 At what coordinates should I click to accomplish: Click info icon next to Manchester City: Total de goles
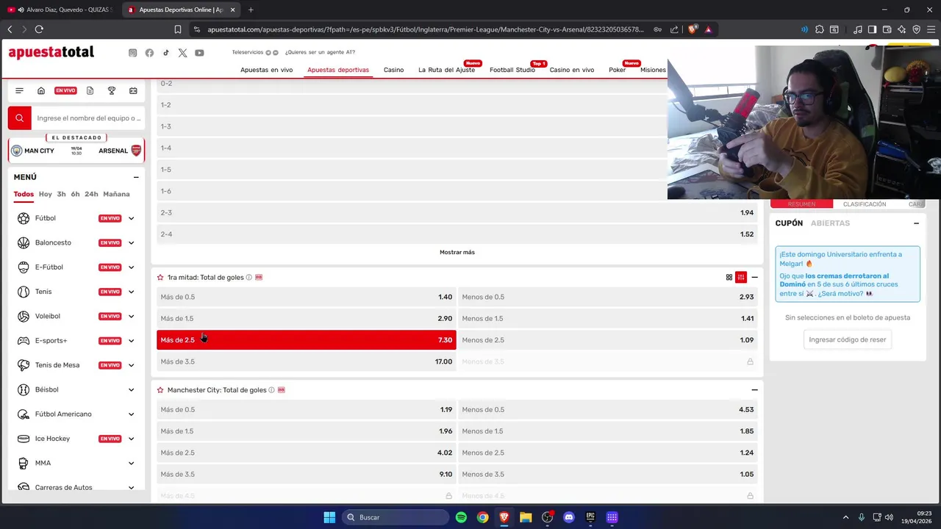click(271, 390)
